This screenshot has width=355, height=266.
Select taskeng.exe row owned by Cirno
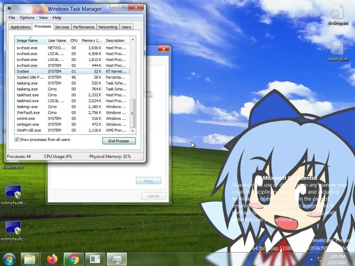coord(72,89)
